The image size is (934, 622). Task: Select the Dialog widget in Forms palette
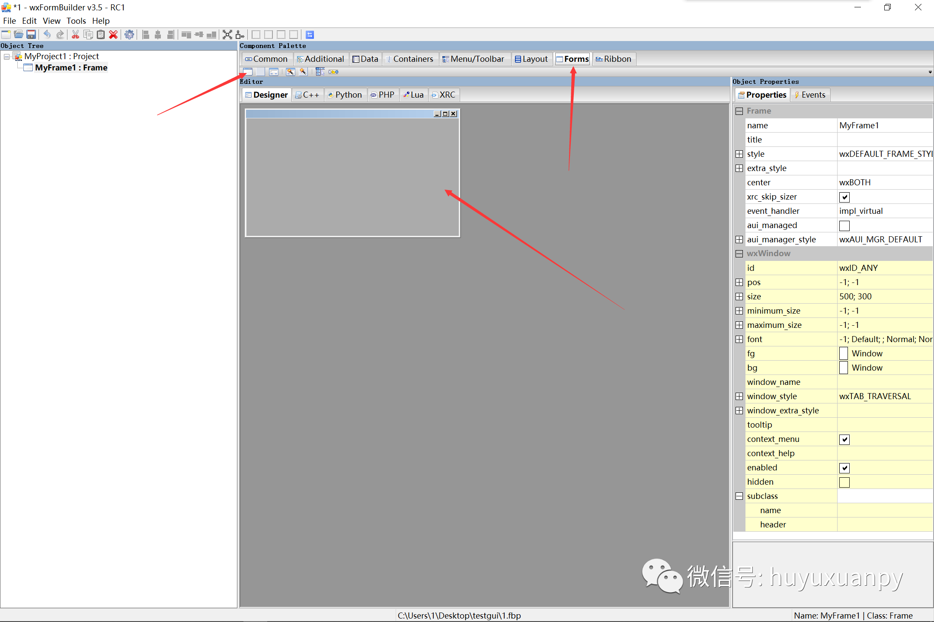(274, 72)
